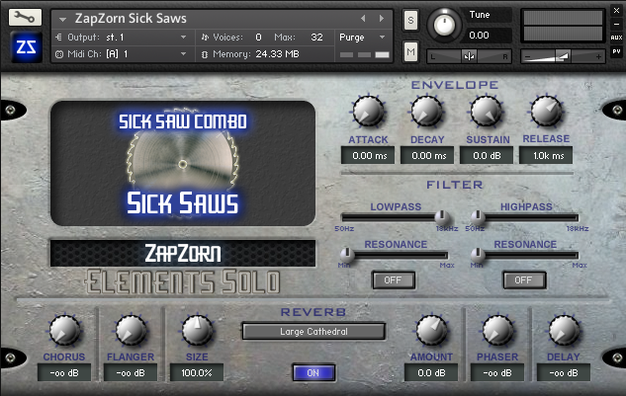Click the Delay knob
This screenshot has width=626, height=396.
point(564,330)
